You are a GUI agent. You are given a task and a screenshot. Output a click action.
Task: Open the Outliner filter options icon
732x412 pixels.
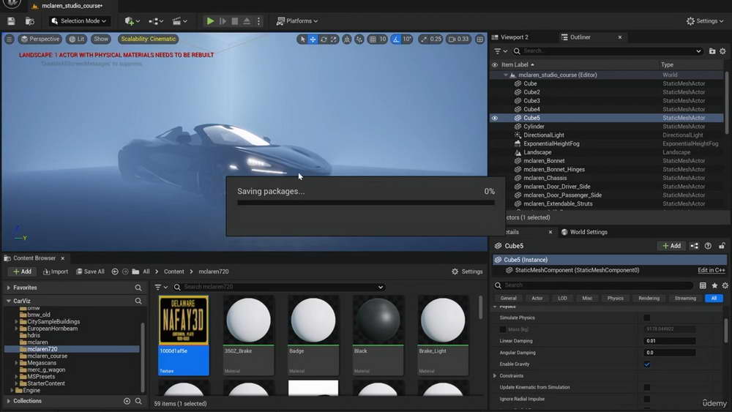[501, 50]
